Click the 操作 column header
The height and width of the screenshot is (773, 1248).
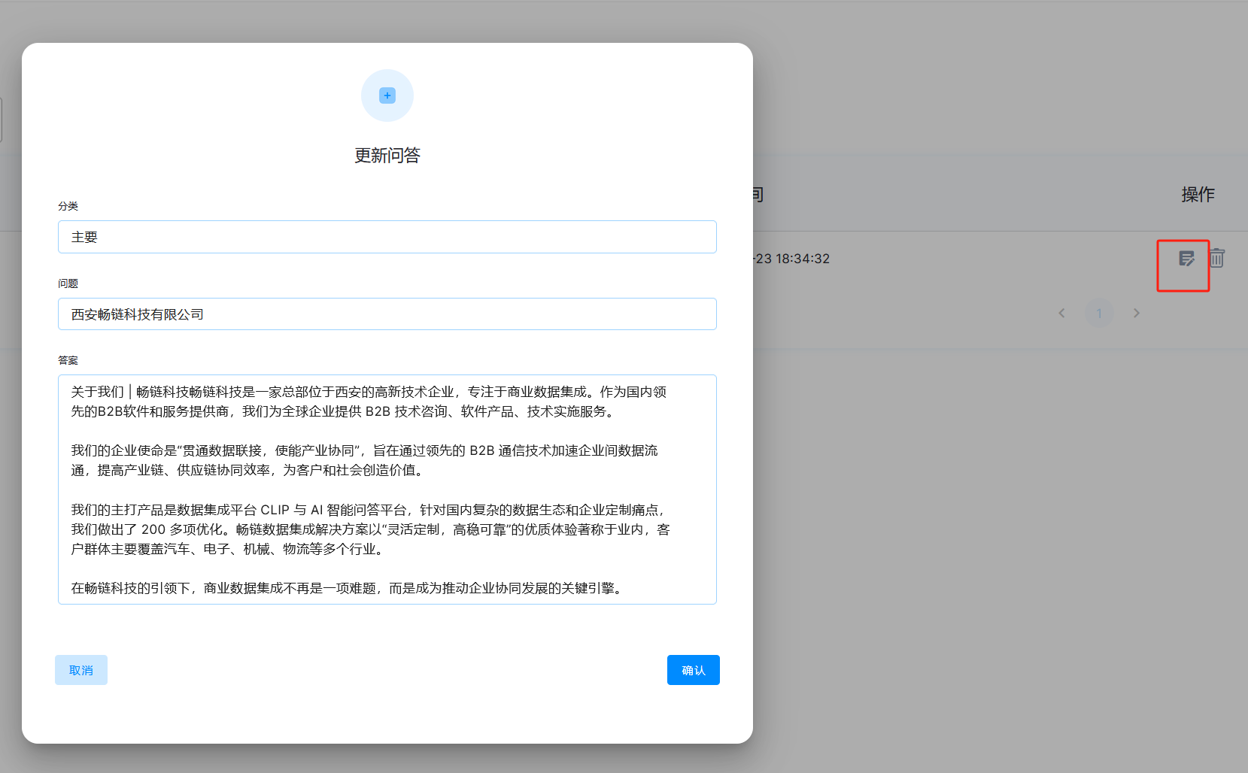1198,195
